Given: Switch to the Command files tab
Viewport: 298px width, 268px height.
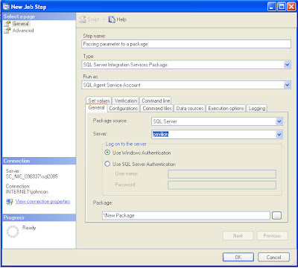Looking at the screenshot, I should (157, 108).
